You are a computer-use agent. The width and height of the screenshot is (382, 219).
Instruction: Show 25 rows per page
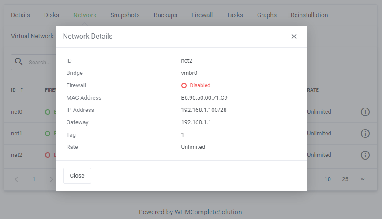click(345, 179)
